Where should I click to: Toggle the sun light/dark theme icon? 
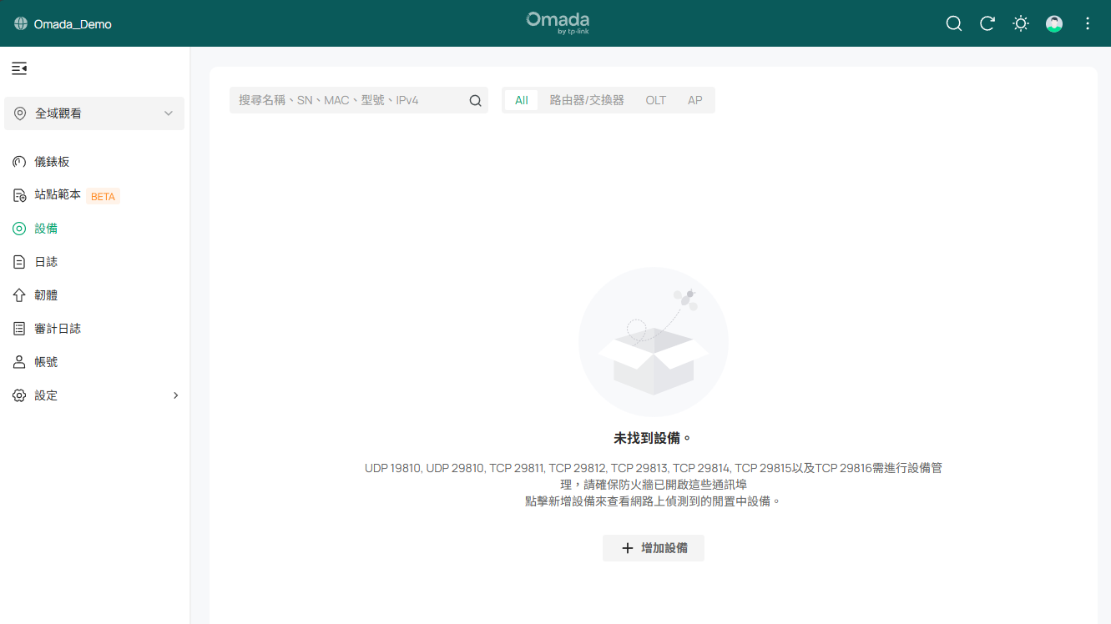(1021, 23)
